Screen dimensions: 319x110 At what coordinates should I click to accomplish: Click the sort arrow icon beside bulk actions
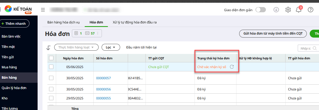click(x=48, y=48)
